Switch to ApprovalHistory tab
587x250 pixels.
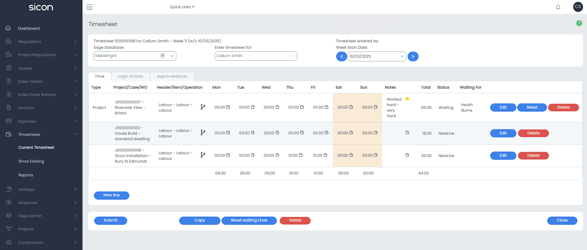click(172, 76)
